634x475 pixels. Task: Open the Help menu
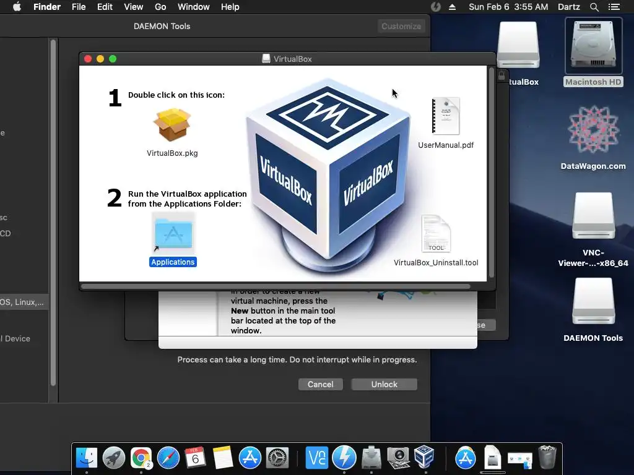tap(230, 7)
